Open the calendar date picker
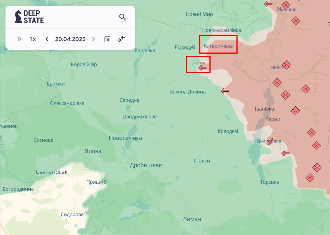 [x=107, y=39]
